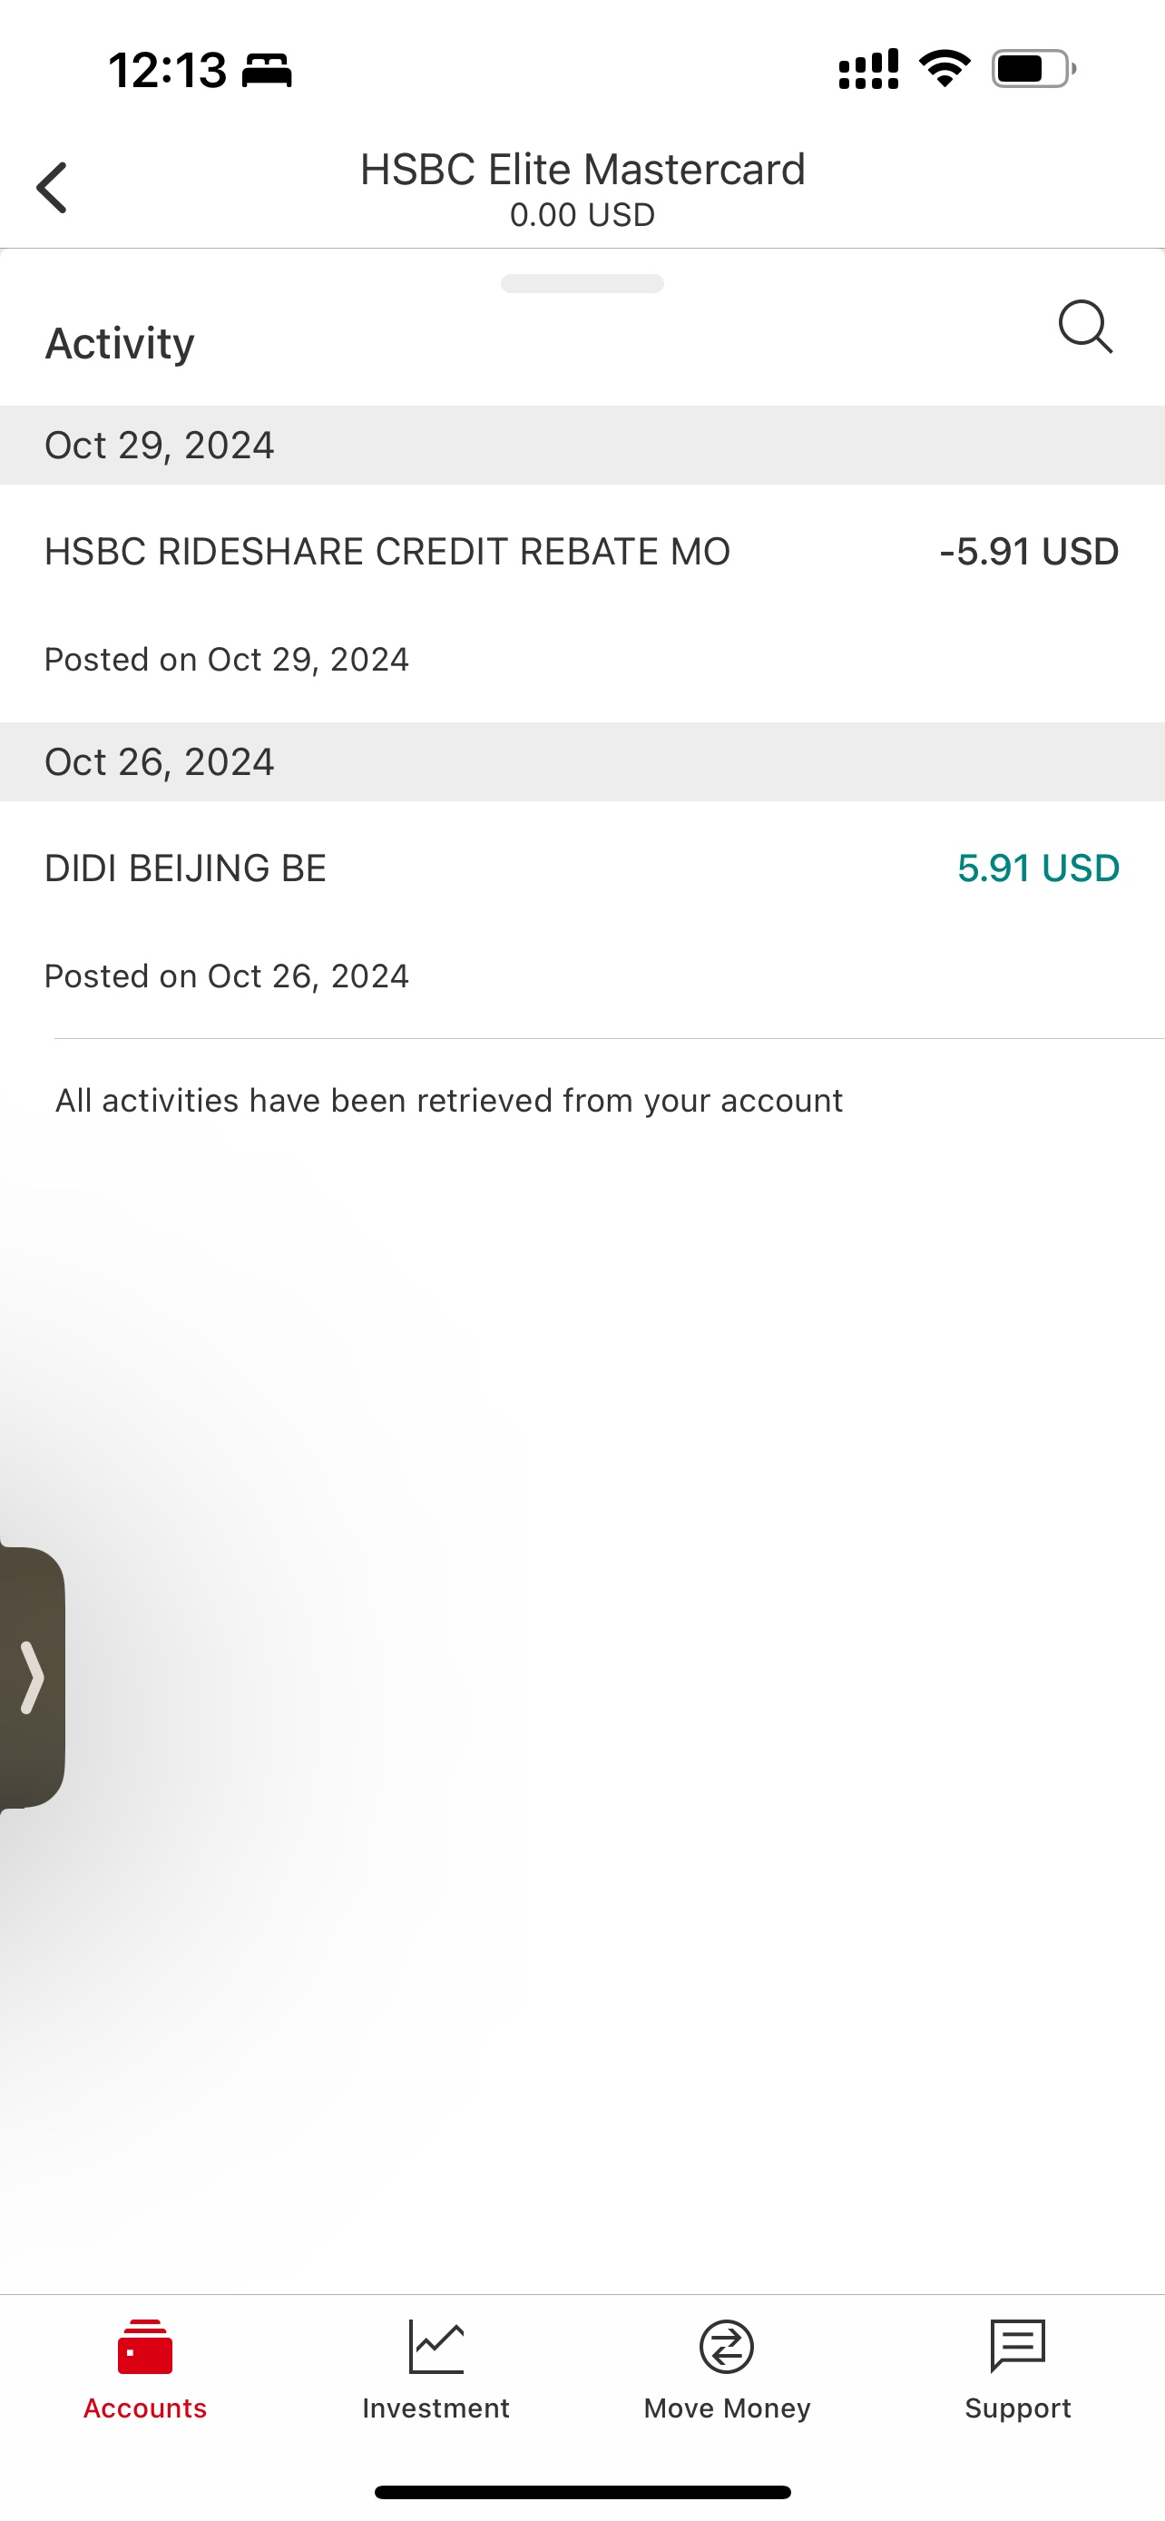This screenshot has height=2521, width=1165.
Task: Open the DIDI BEIJING BE transaction
Action: pyautogui.click(x=582, y=920)
